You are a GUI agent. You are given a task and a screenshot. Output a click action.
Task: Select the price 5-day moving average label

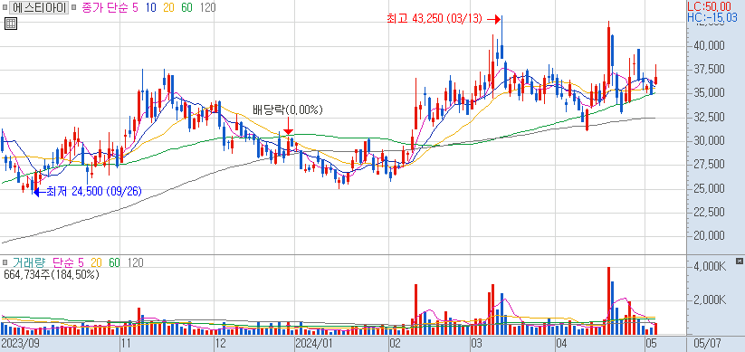point(136,7)
